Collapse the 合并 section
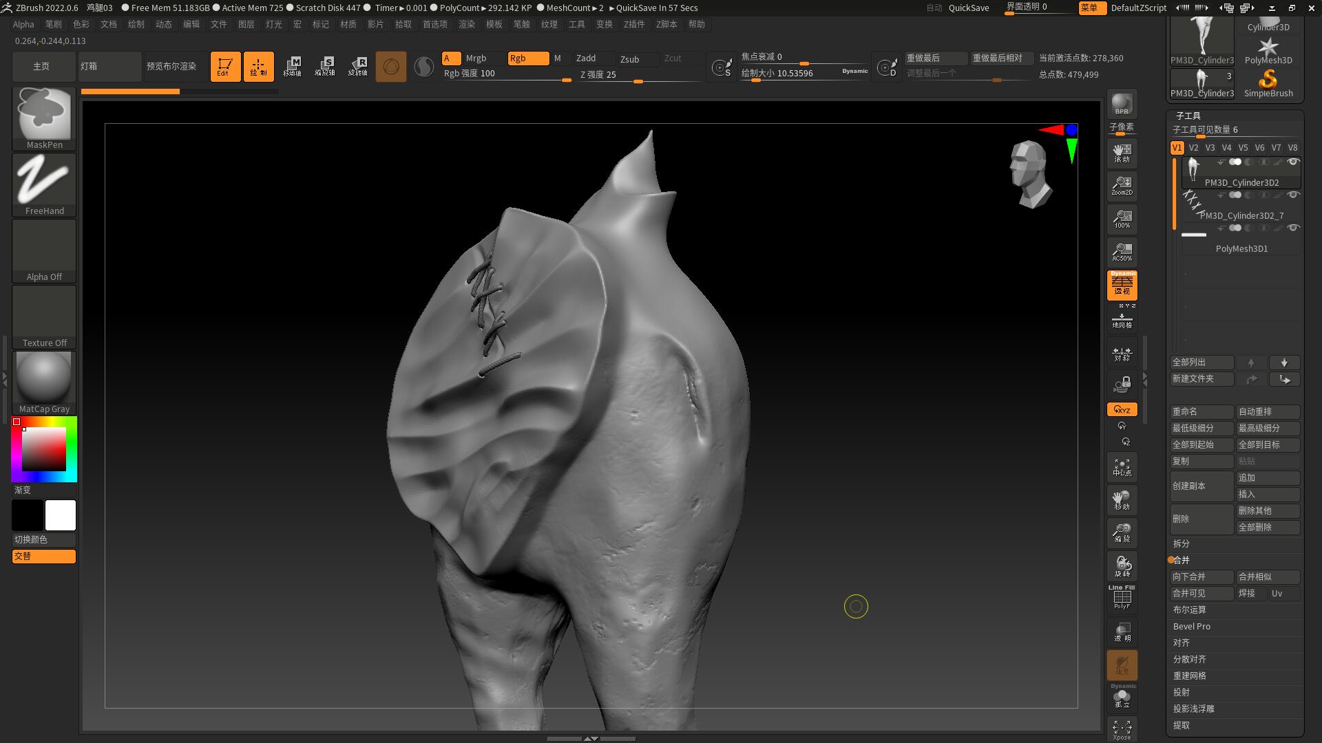Screen dimensions: 1322x743 coord(1182,560)
